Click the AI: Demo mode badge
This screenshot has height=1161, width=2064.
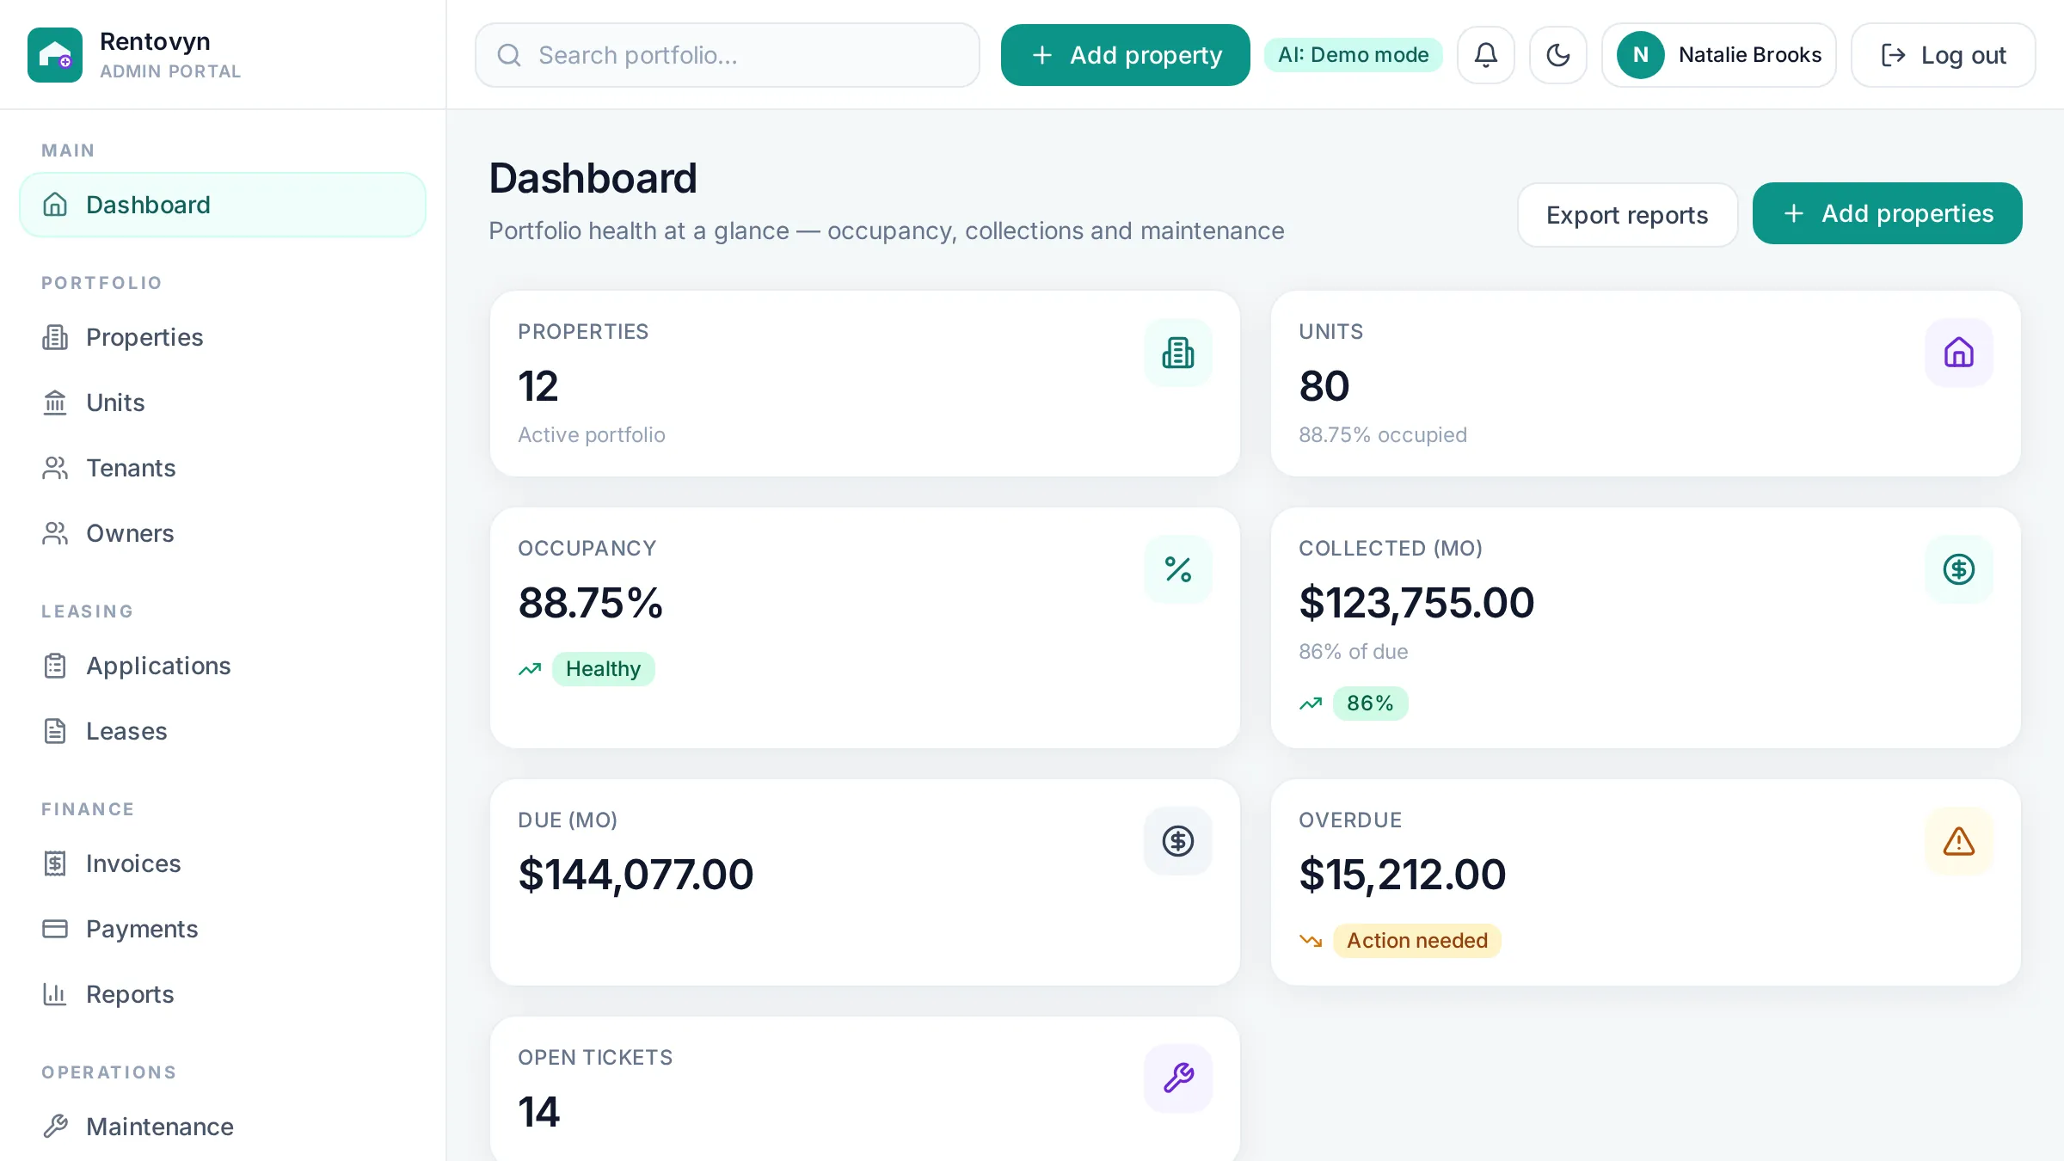1353,55
